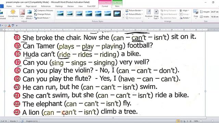
Task: Customize Quick Access Toolbar dropdown arrow
Action: coord(17,26)
